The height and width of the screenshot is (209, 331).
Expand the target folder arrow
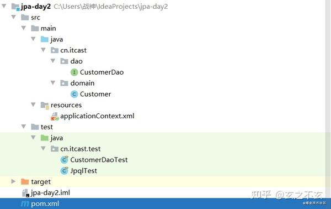13,181
